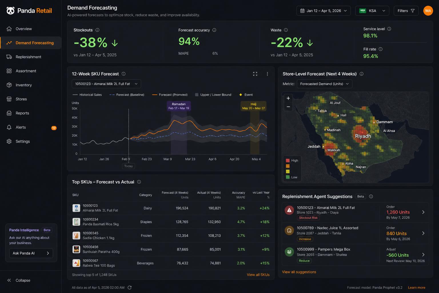Collapse the sidebar

pyautogui.click(x=19, y=280)
